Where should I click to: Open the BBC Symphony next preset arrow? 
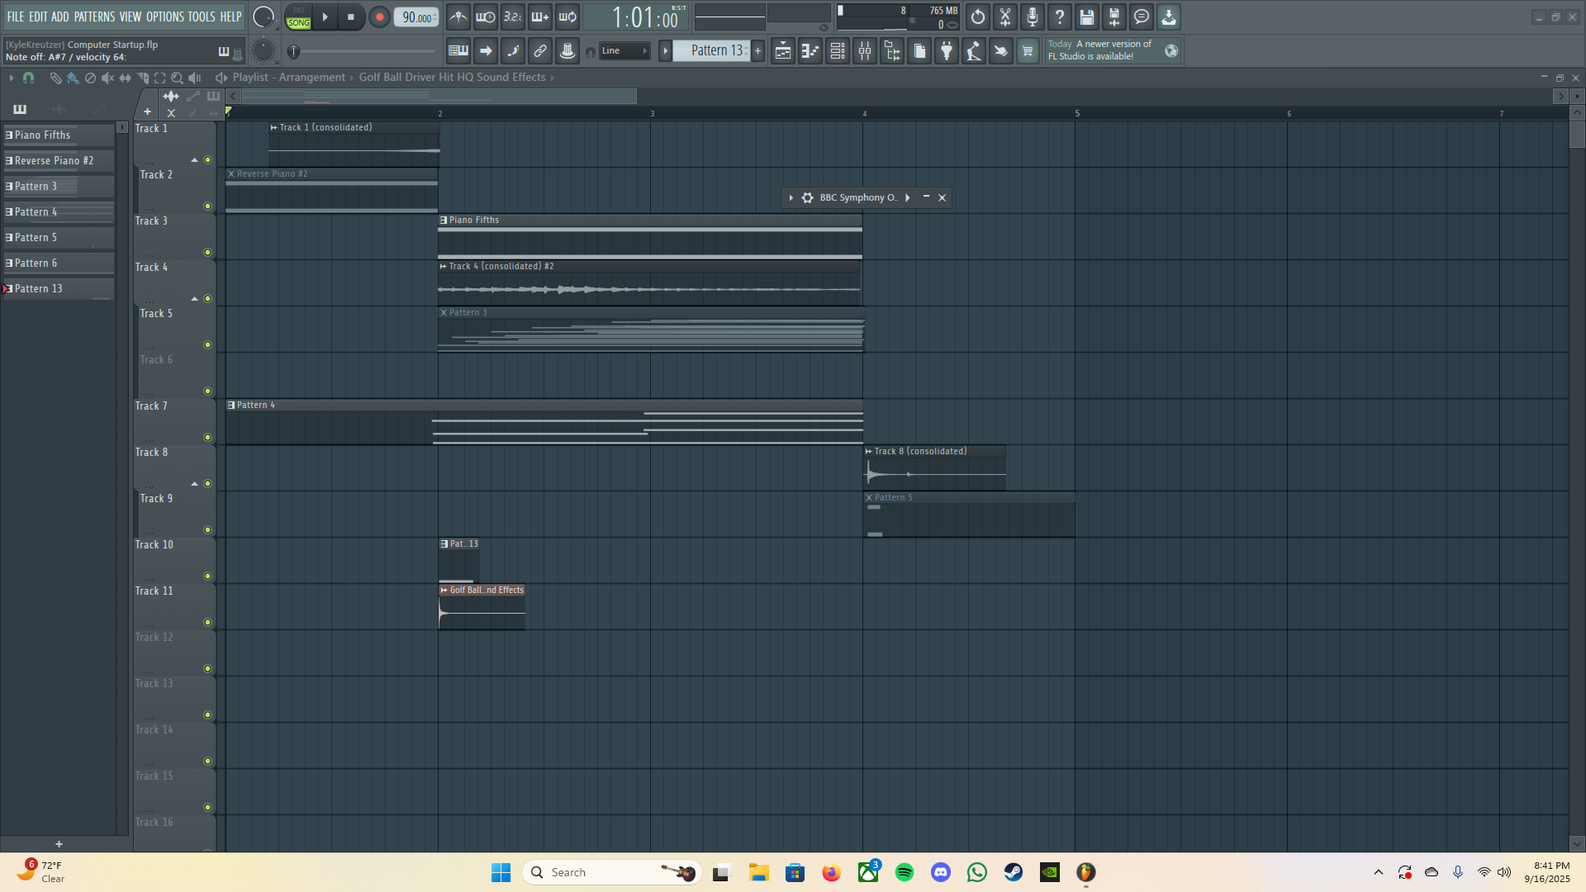(908, 198)
